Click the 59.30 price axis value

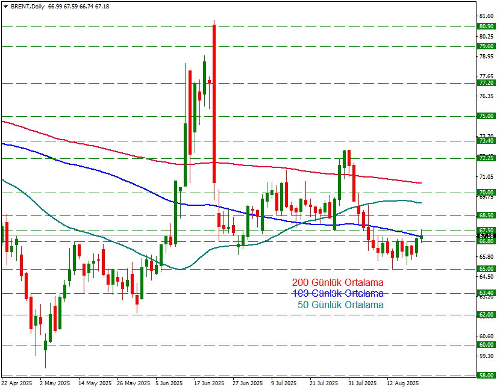486,356
